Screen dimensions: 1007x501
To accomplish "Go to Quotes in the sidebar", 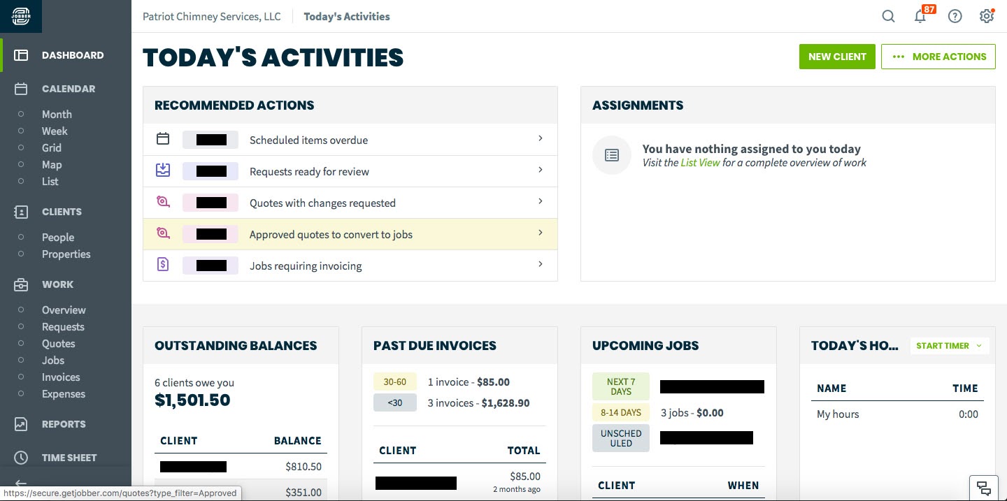I will [x=58, y=344].
